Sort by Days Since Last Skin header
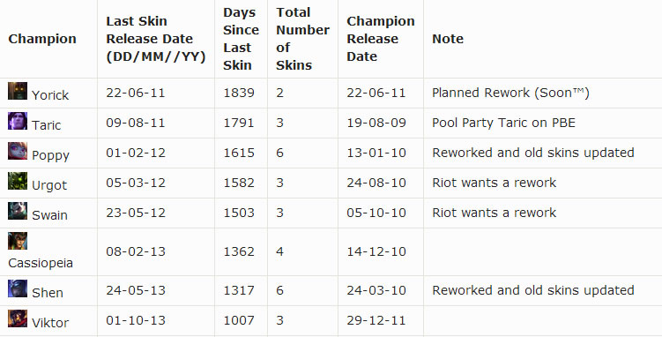 pyautogui.click(x=241, y=39)
